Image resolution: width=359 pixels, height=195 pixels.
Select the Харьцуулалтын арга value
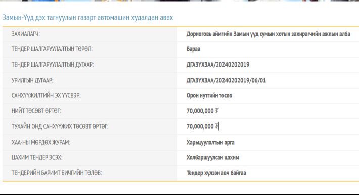(x=210, y=142)
